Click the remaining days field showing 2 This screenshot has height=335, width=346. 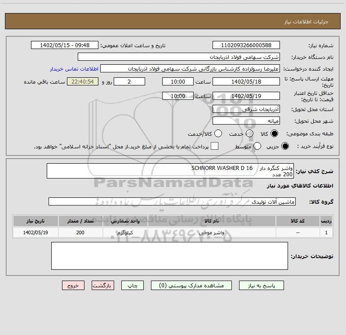(x=129, y=81)
